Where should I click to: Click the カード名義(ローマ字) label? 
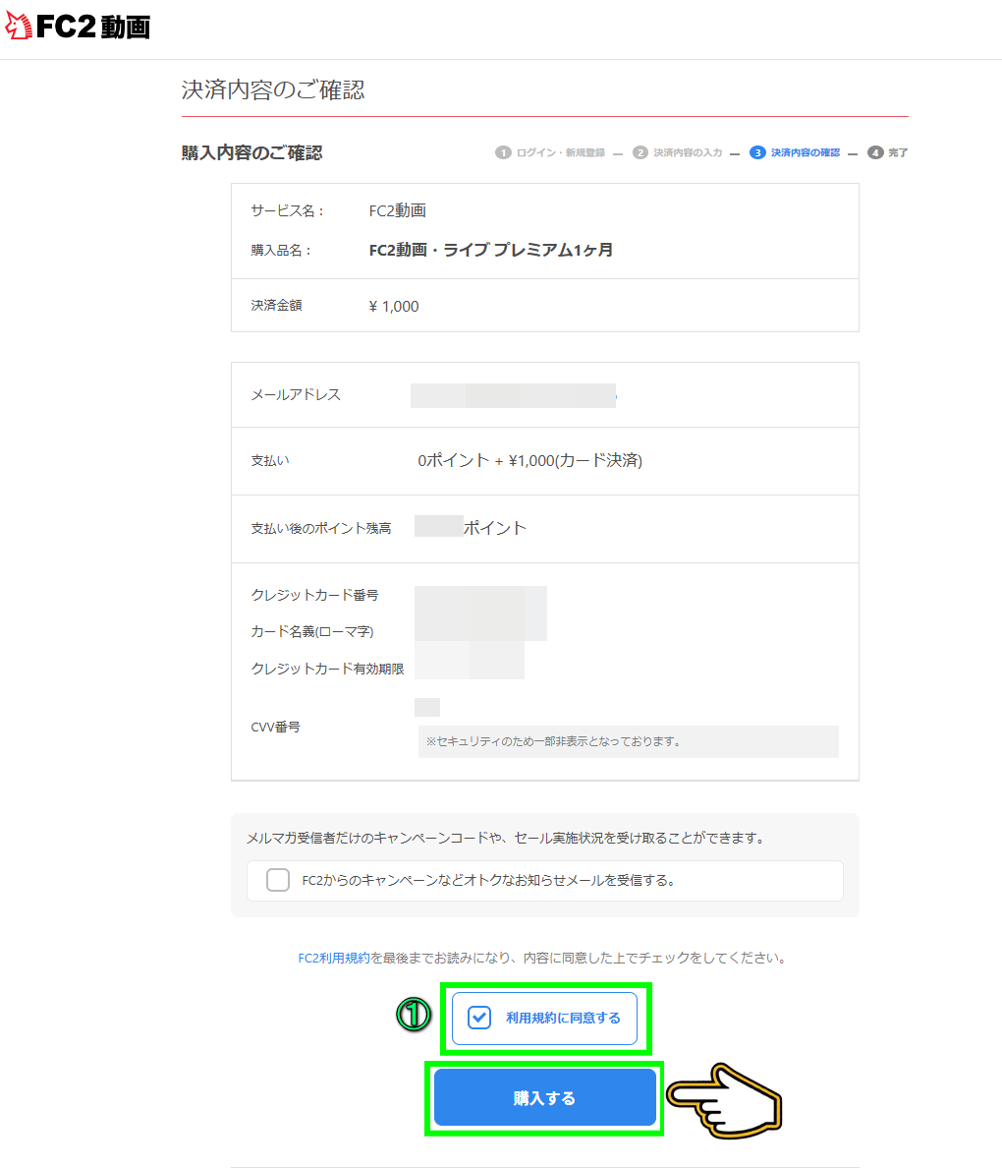click(312, 631)
